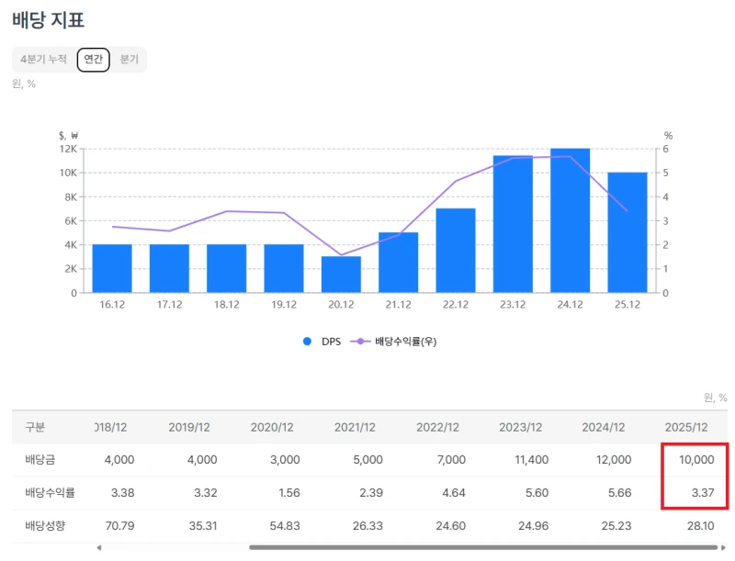Click the 17.12 DPS bar
The height and width of the screenshot is (561, 735).
click(169, 268)
